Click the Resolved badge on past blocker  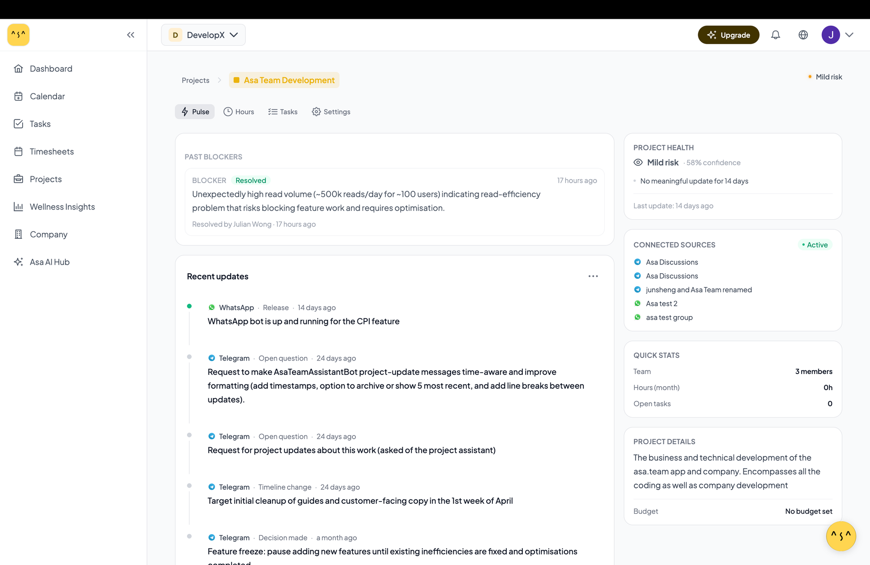251,181
